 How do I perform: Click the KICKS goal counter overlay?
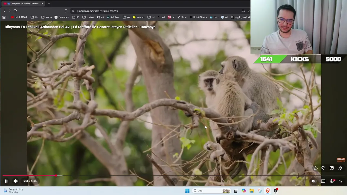(x=300, y=59)
